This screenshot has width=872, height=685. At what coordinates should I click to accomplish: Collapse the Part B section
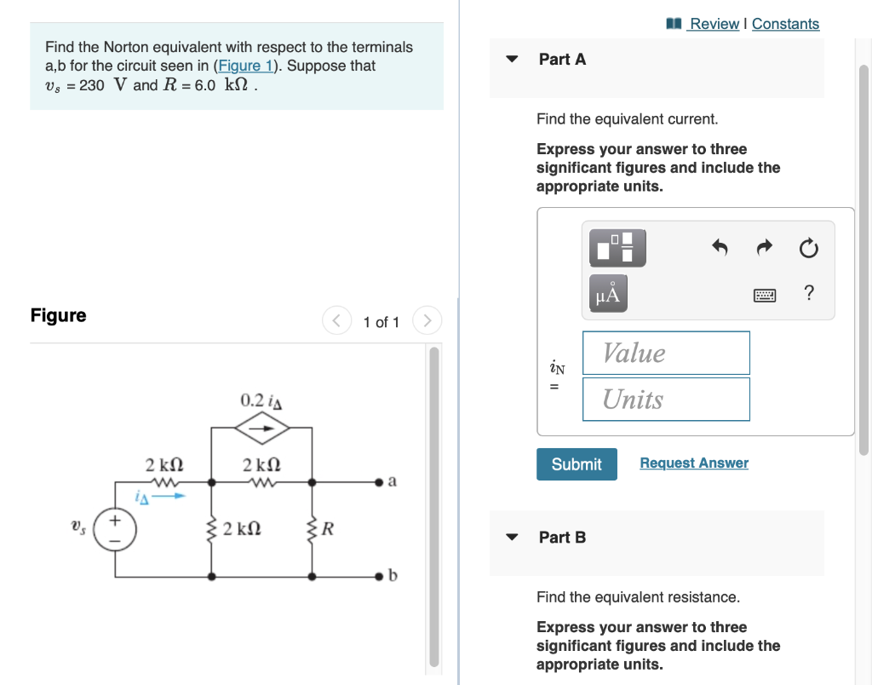511,537
